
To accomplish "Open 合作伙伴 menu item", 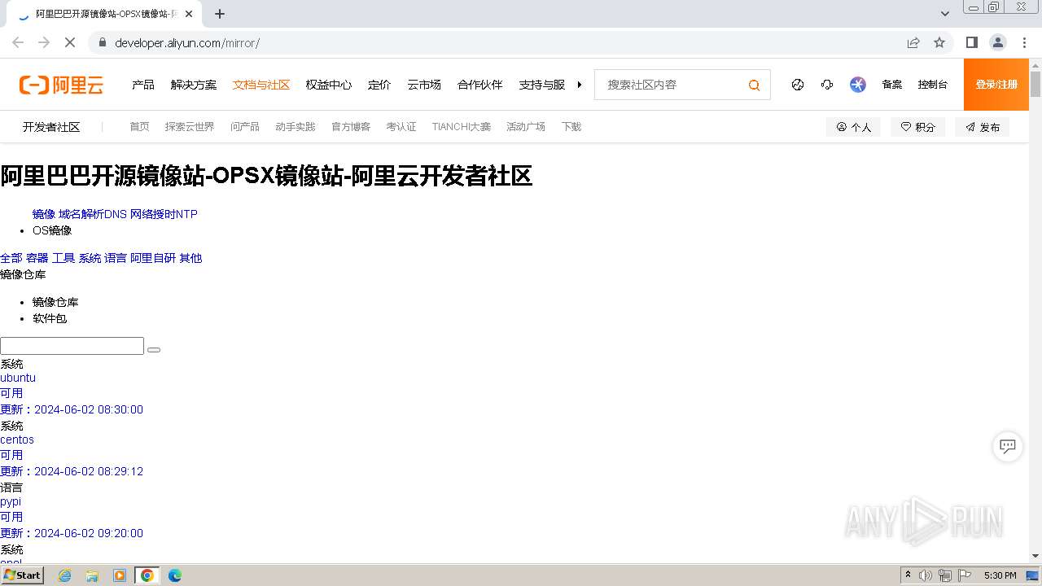I will 480,85.
